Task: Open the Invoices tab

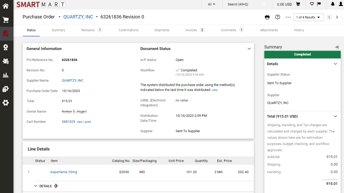Action: click(195, 30)
